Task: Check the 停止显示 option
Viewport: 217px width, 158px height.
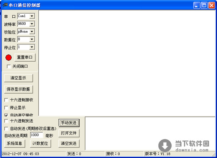Action: tap(6, 107)
